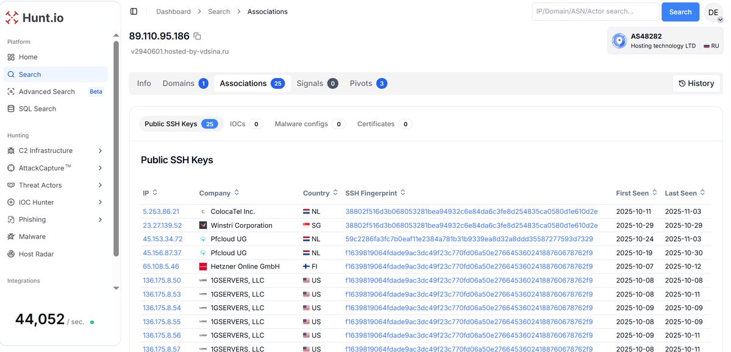The image size is (731, 352).
Task: Open the DE language dropdown
Action: coord(713,12)
